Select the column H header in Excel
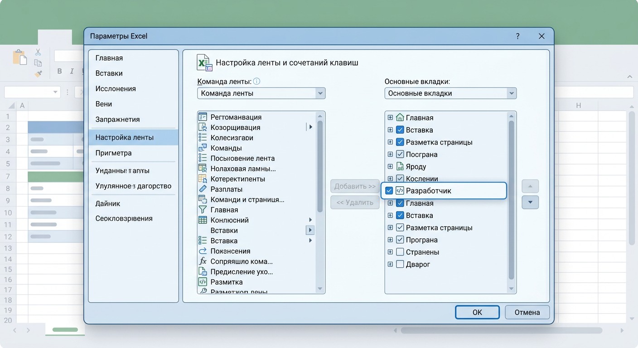Image resolution: width=638 pixels, height=348 pixels. pos(579,106)
